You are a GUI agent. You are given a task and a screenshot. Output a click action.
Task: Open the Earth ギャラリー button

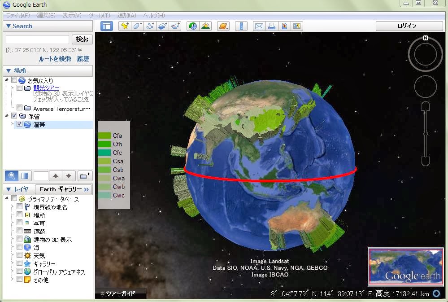[63, 189]
